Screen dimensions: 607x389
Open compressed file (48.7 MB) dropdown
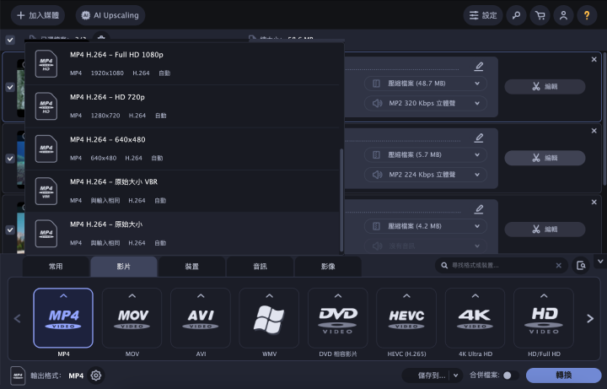pos(426,84)
